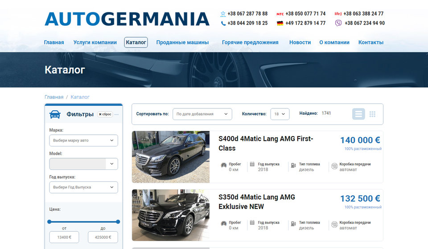This screenshot has height=249, width=428.
Task: Click gearbox icon on S400d listing
Action: pyautogui.click(x=334, y=166)
